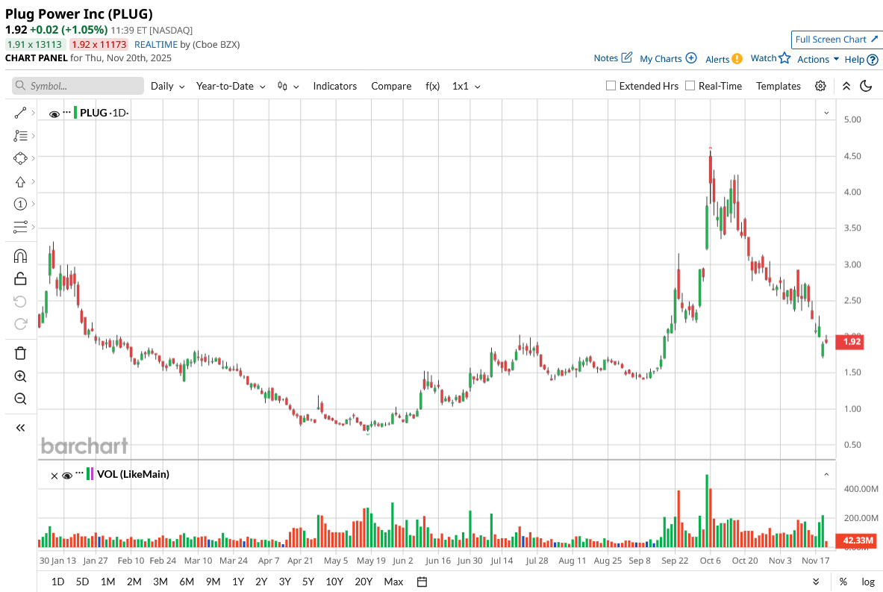Open the Notes edit icon
The height and width of the screenshot is (592, 883).
click(x=627, y=57)
